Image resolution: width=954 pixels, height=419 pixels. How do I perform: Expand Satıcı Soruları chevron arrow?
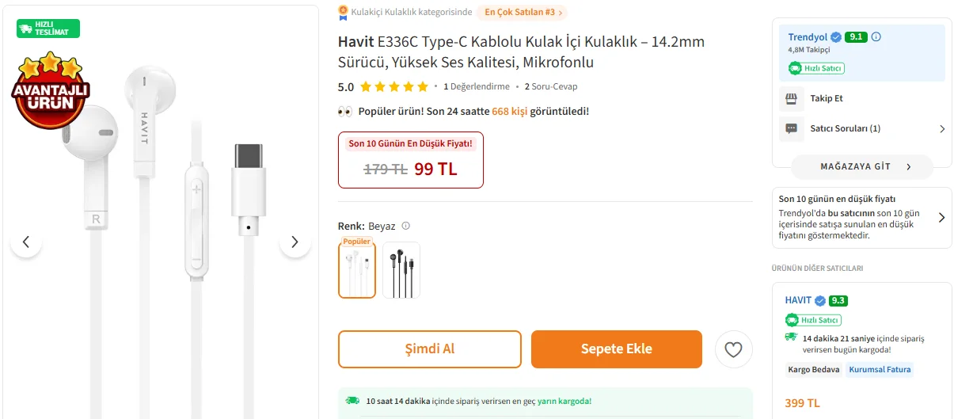pos(941,128)
